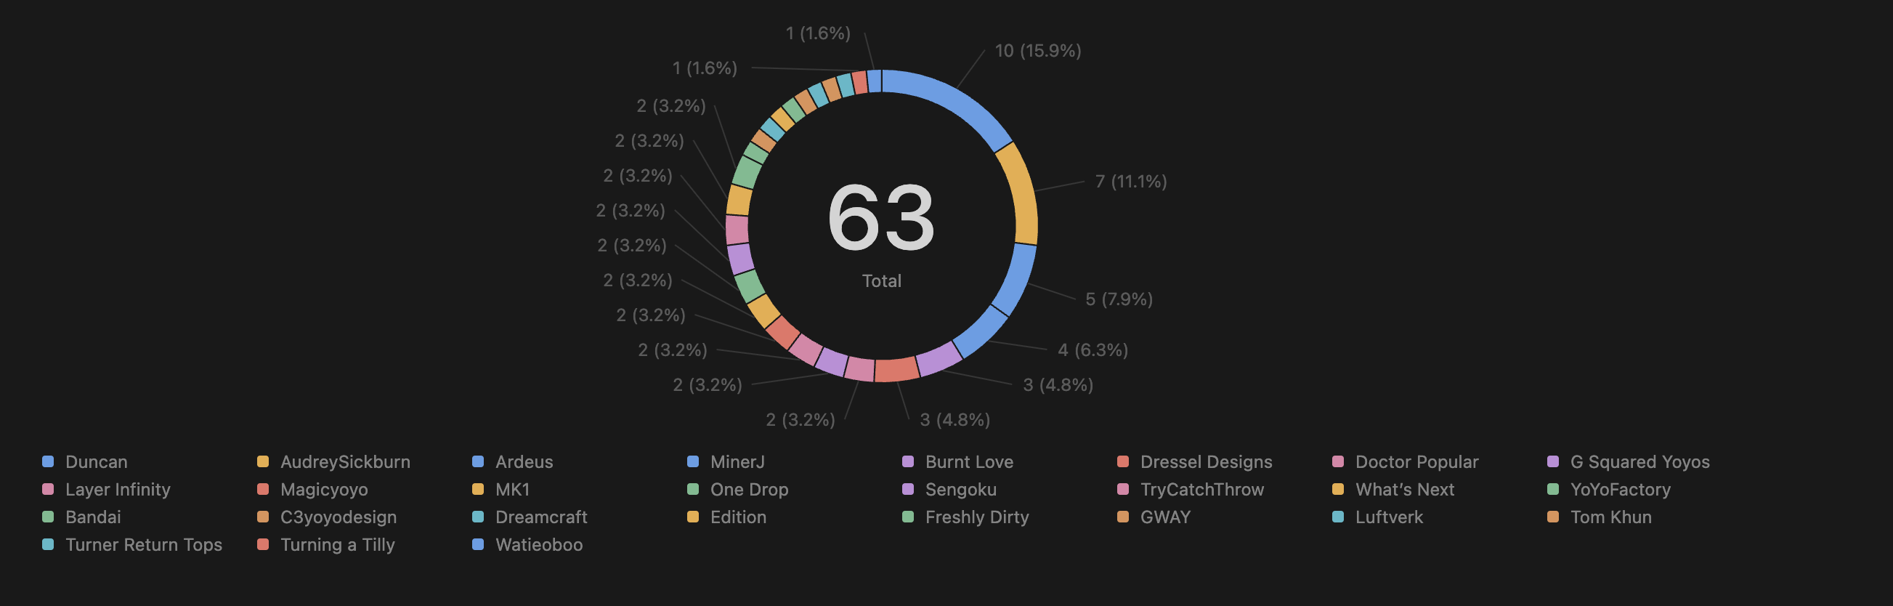Select the GWAY legend color swatch
Viewport: 1893px width, 606px height.
[x=1123, y=517]
